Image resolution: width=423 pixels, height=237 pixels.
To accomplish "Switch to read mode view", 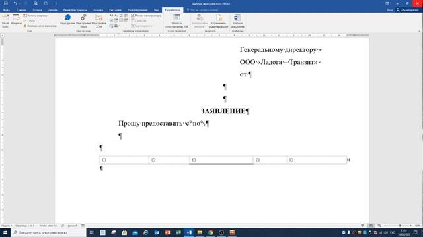I will click(363, 226).
